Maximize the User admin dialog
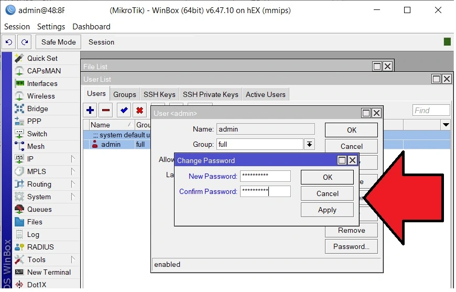 pos(366,113)
